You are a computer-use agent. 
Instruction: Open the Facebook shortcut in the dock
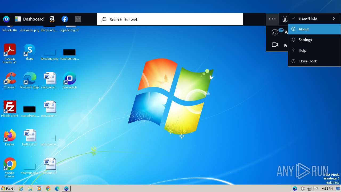(x=65, y=19)
